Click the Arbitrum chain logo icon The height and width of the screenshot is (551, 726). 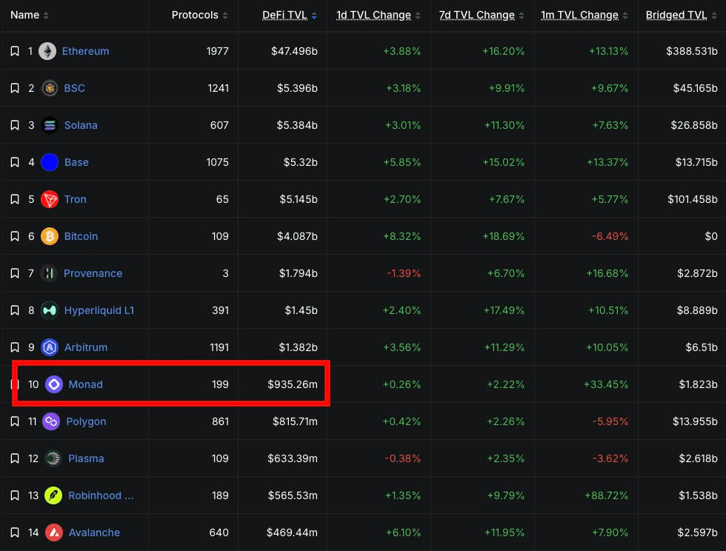click(50, 347)
